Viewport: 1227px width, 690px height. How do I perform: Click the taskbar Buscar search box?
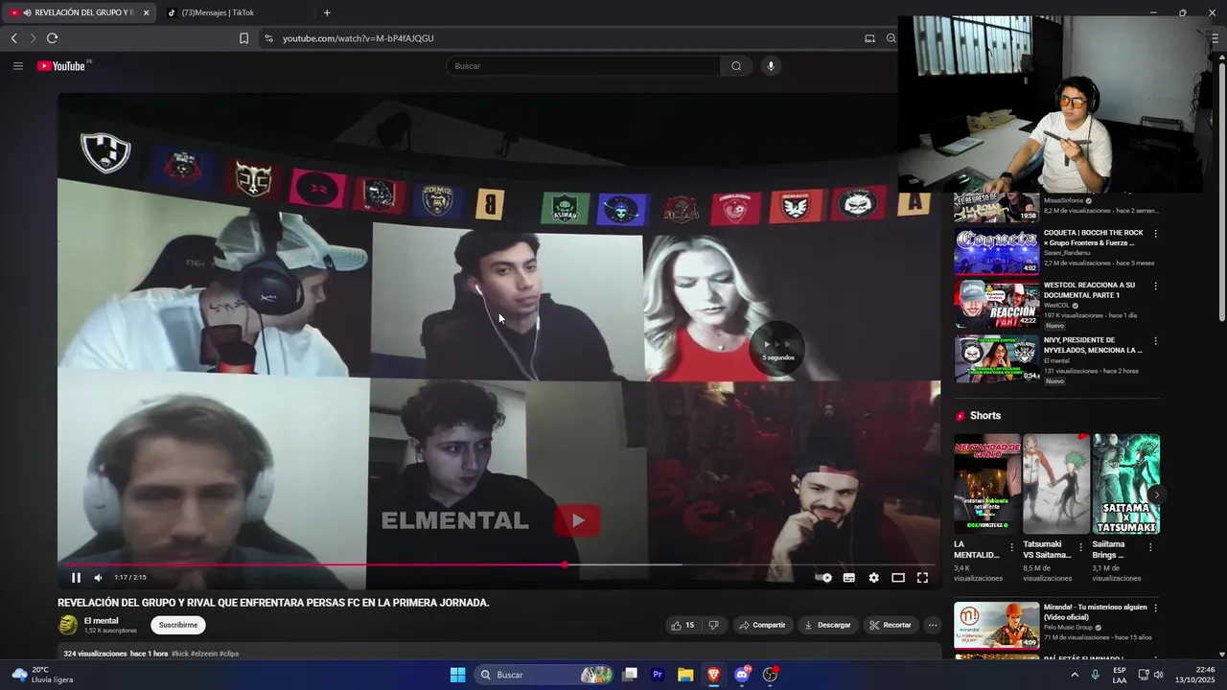click(x=544, y=675)
